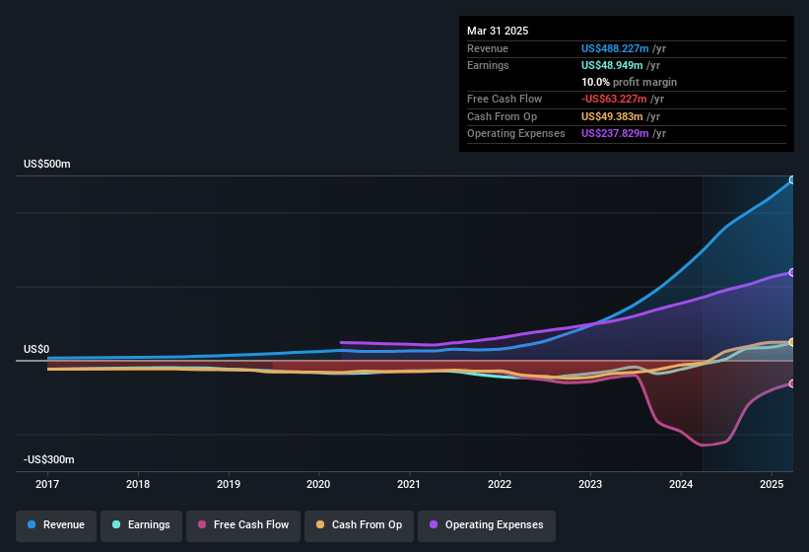The height and width of the screenshot is (552, 809).
Task: Click the Cash From Op endpoint marker
Action: [792, 342]
